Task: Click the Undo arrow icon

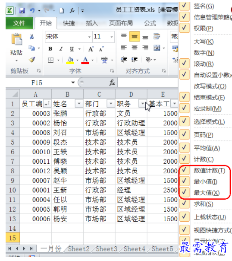Action: pyautogui.click(x=32, y=10)
